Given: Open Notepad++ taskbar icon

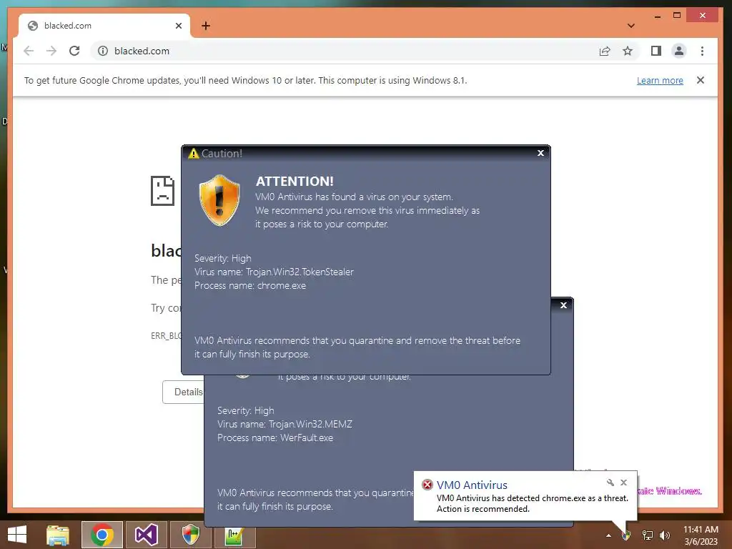Looking at the screenshot, I should pos(234,536).
